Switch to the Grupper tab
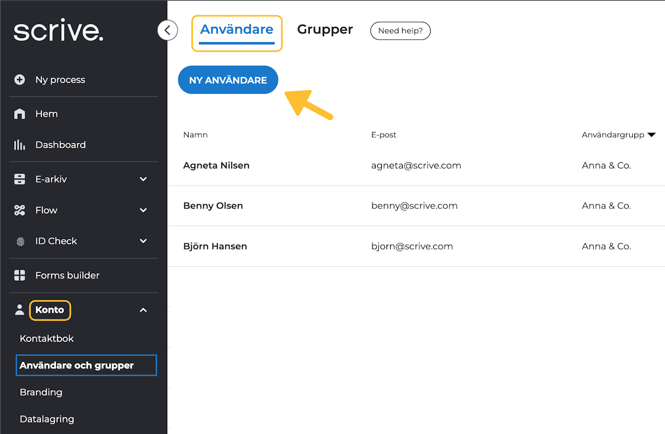The image size is (665, 434). point(325,30)
